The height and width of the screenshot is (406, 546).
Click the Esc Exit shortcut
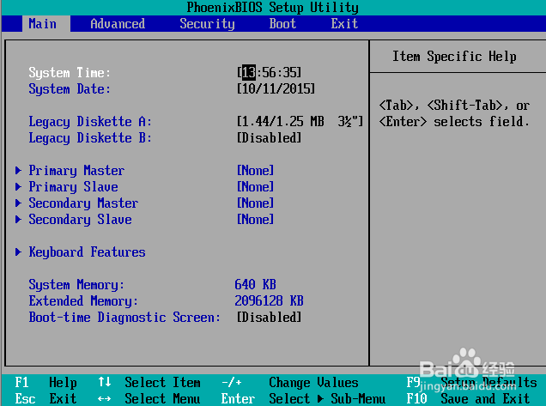click(45, 398)
